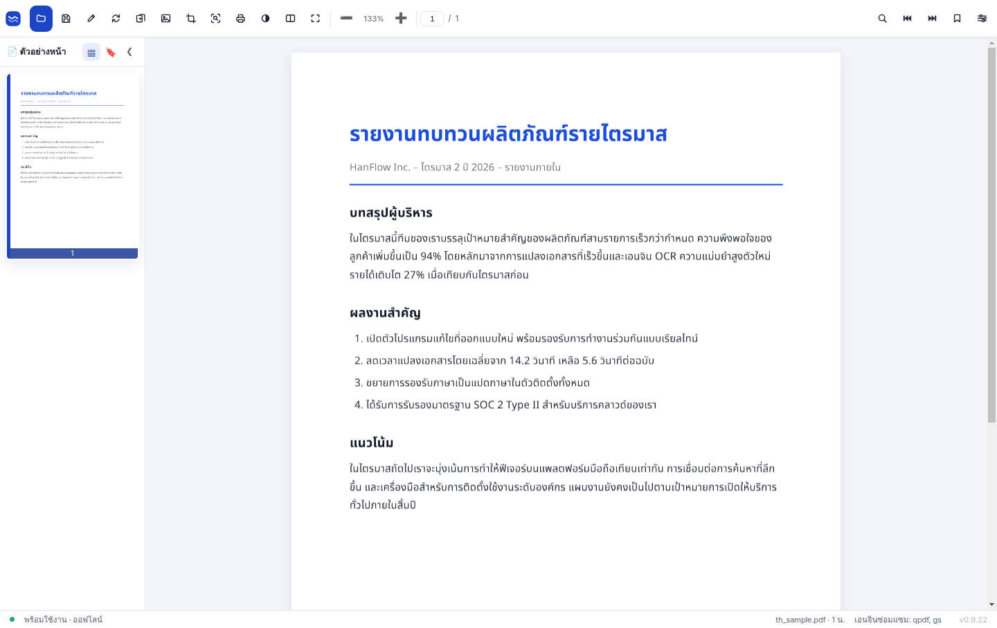
Task: Click the page number input field
Action: 432,19
